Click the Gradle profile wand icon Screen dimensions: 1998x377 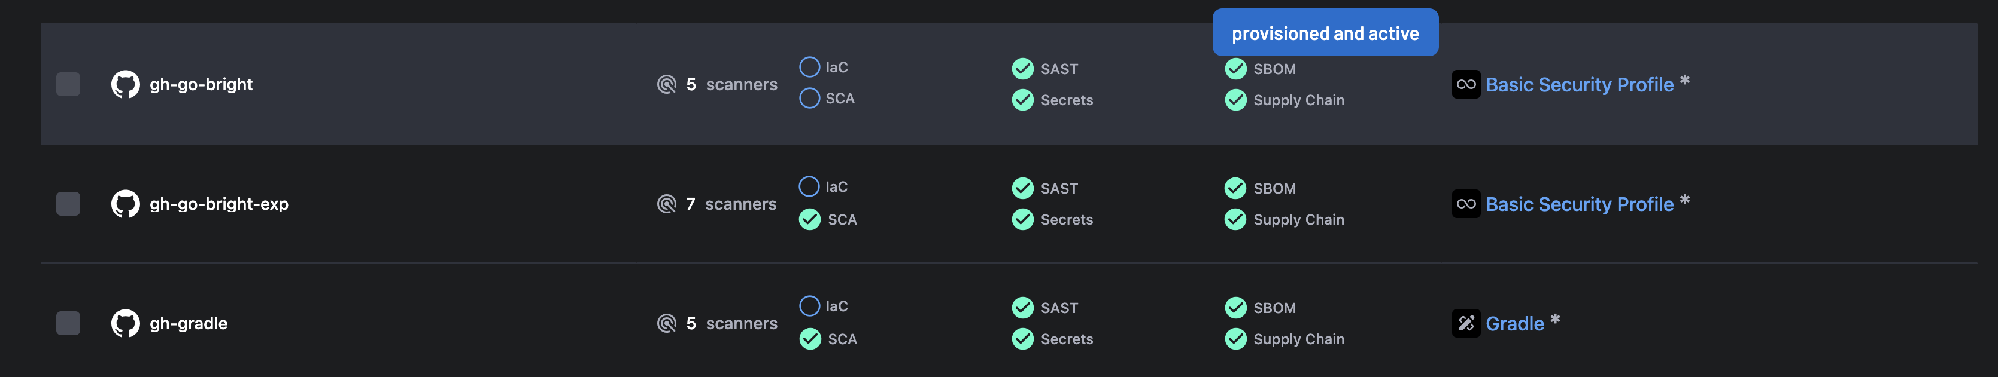tap(1466, 324)
